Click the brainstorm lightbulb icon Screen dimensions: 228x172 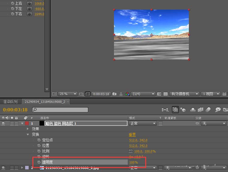218,110
